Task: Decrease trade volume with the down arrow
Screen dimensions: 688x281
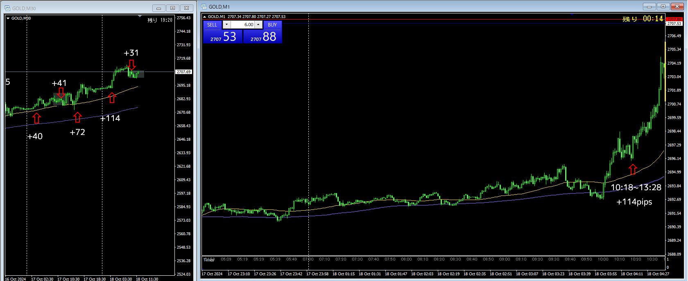Action: (226, 25)
